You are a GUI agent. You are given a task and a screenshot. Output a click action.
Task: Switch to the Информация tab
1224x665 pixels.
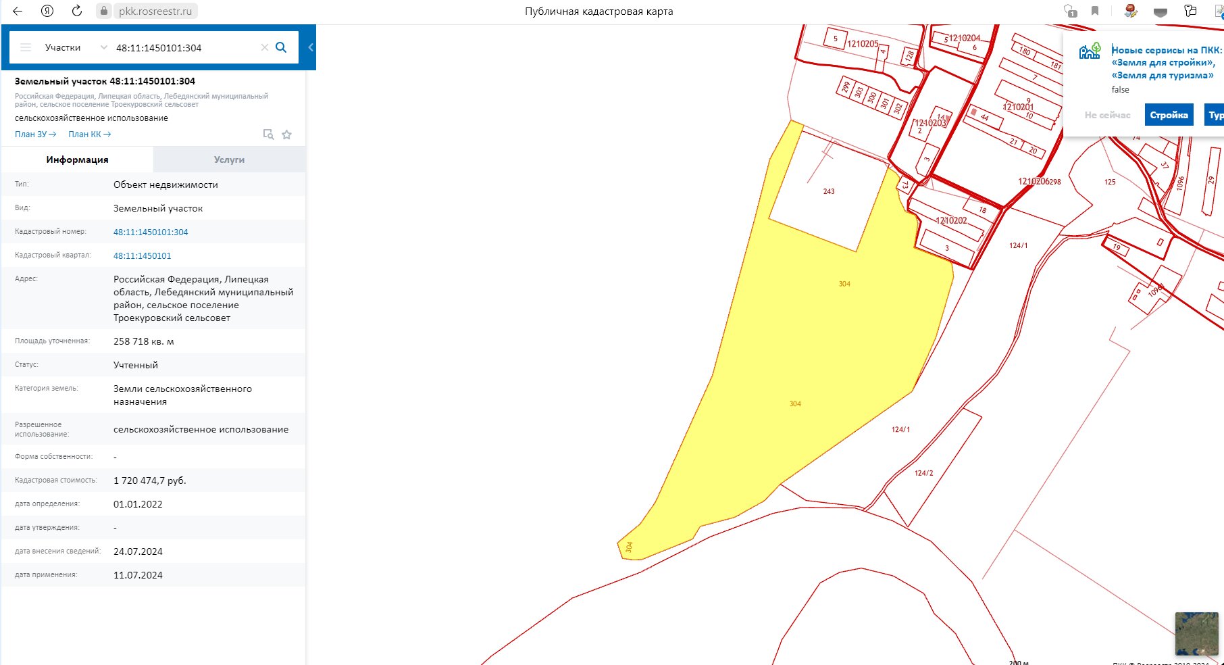click(x=77, y=159)
